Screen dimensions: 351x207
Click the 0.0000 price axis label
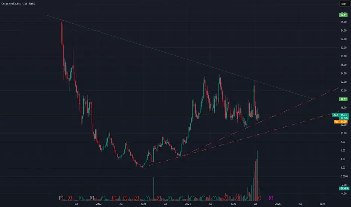click(x=344, y=177)
